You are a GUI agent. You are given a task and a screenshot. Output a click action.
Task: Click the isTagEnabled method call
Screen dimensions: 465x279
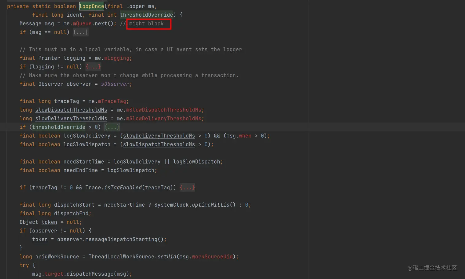123,187
